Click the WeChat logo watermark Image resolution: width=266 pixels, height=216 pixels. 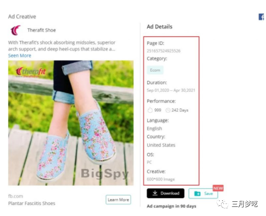[223, 204]
